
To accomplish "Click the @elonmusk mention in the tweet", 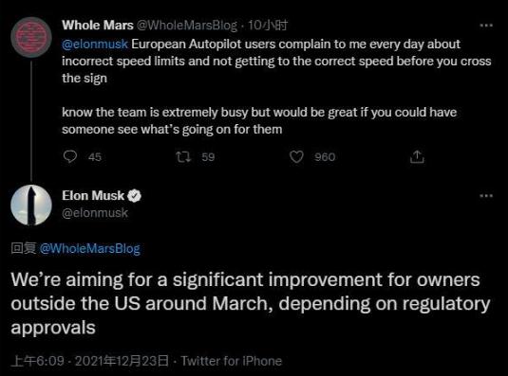I will pyautogui.click(x=95, y=44).
